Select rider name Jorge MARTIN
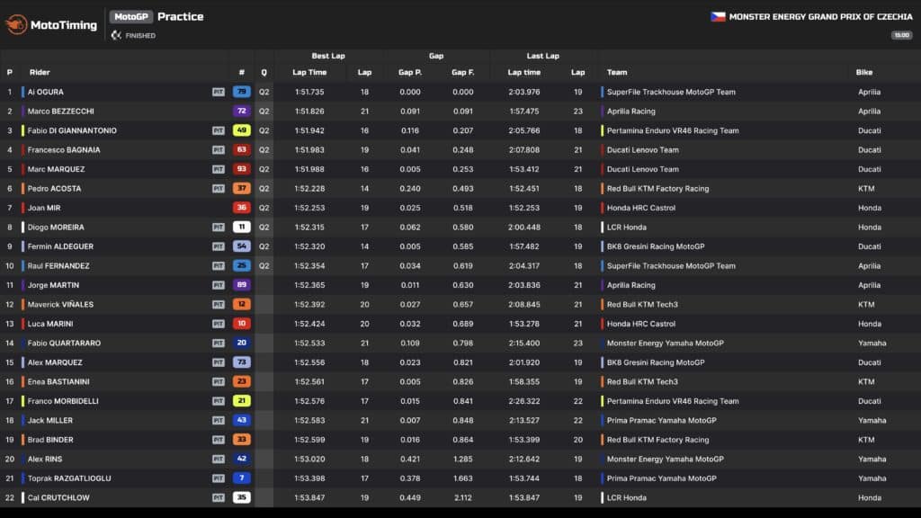921x518 pixels. coord(53,285)
